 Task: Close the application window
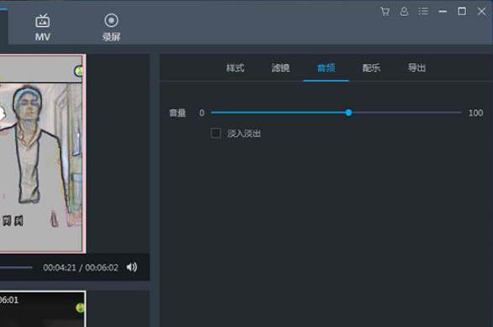pos(481,11)
